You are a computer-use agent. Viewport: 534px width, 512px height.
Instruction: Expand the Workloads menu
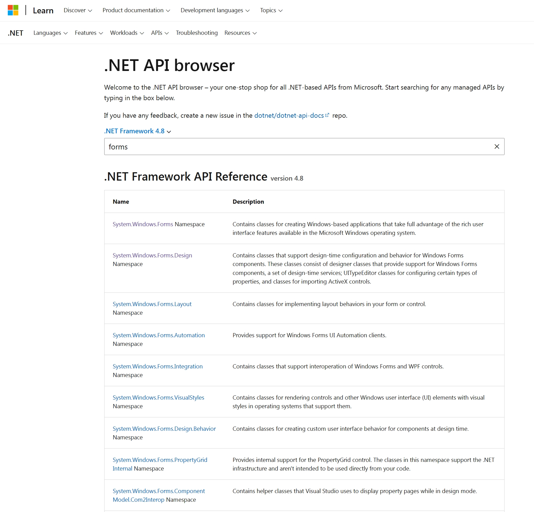coord(127,33)
